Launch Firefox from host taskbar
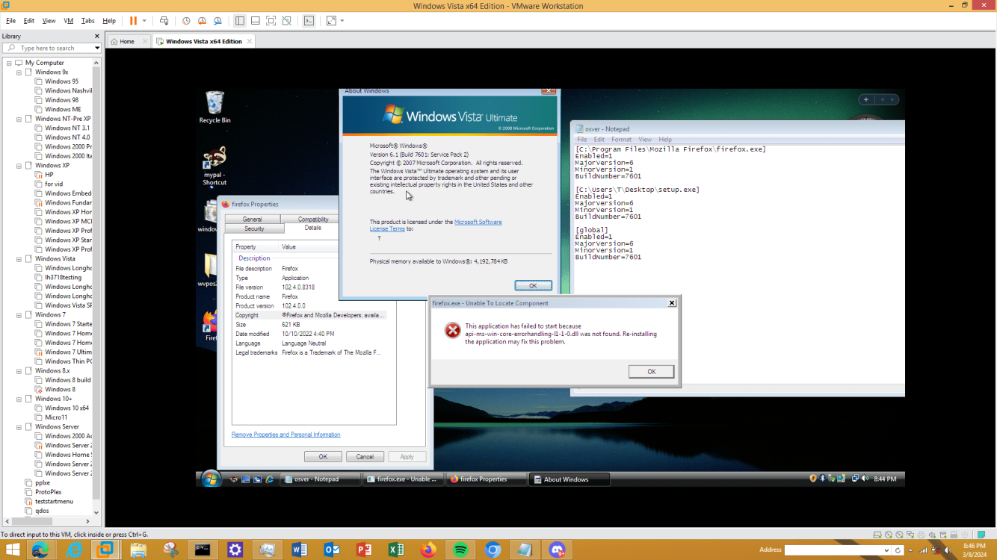Viewport: 997px width, 560px height. click(x=427, y=550)
